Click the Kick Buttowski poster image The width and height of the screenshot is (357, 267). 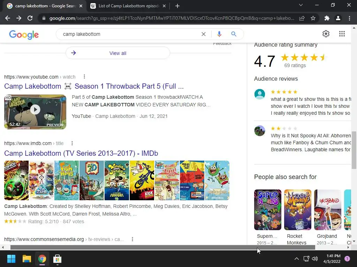point(142,180)
